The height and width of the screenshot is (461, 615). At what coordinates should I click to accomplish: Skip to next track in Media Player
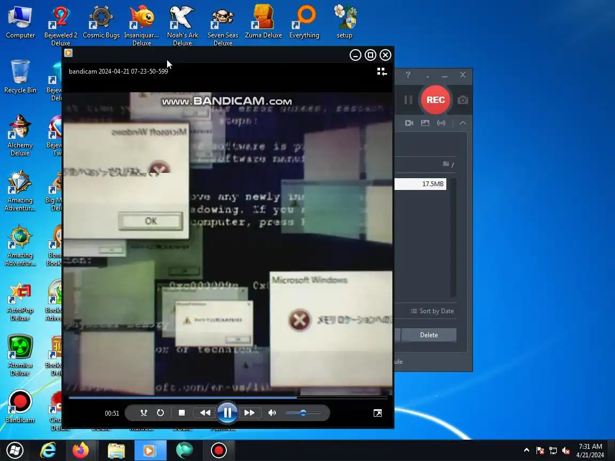(249, 413)
